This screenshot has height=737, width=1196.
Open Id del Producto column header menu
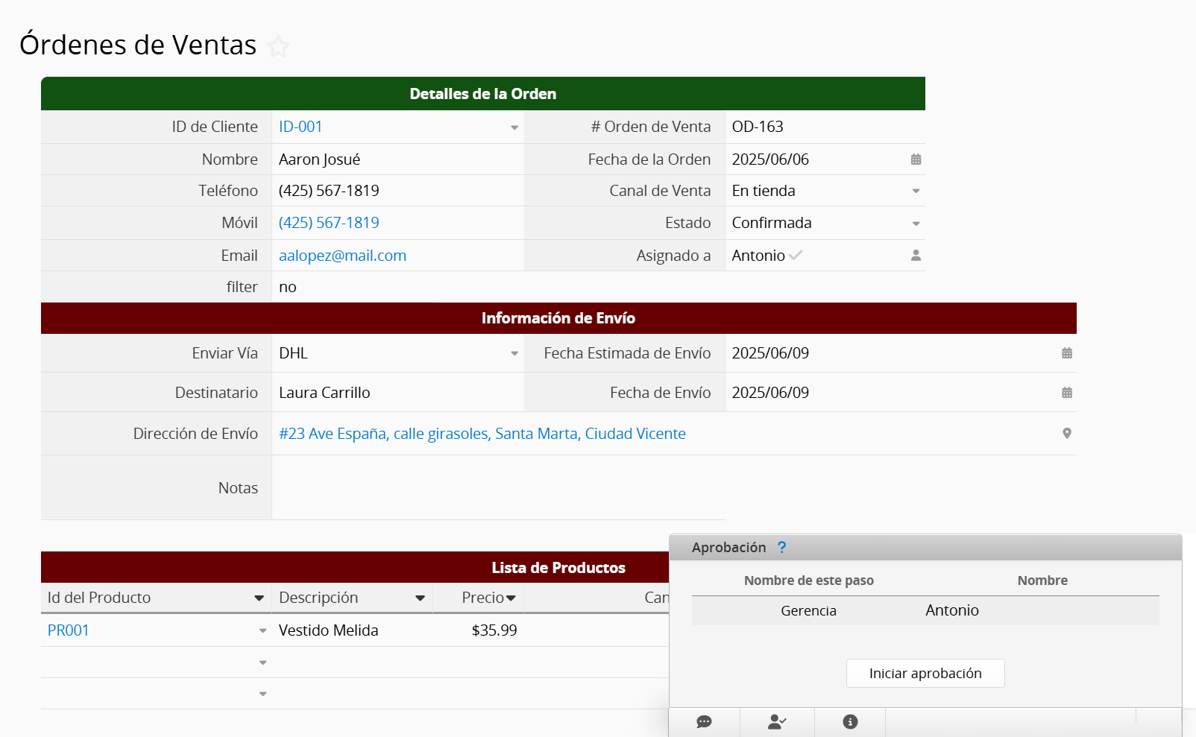pyautogui.click(x=259, y=598)
